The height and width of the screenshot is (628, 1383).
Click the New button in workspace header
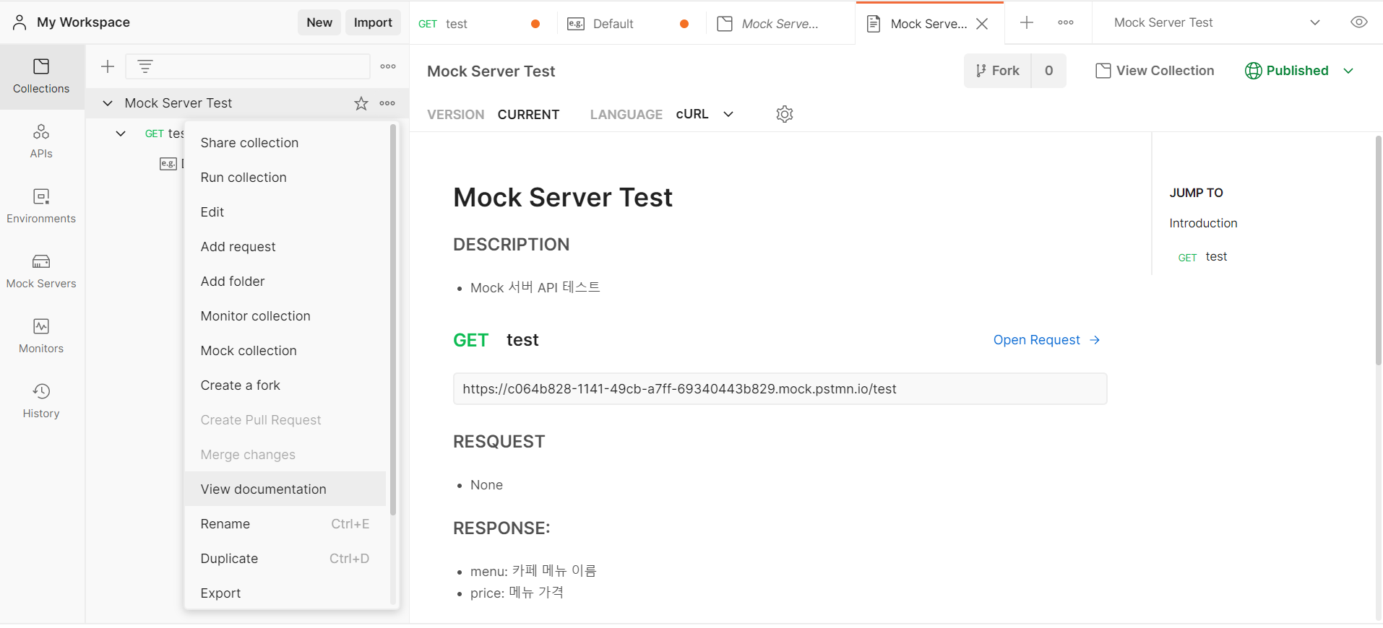tap(319, 22)
